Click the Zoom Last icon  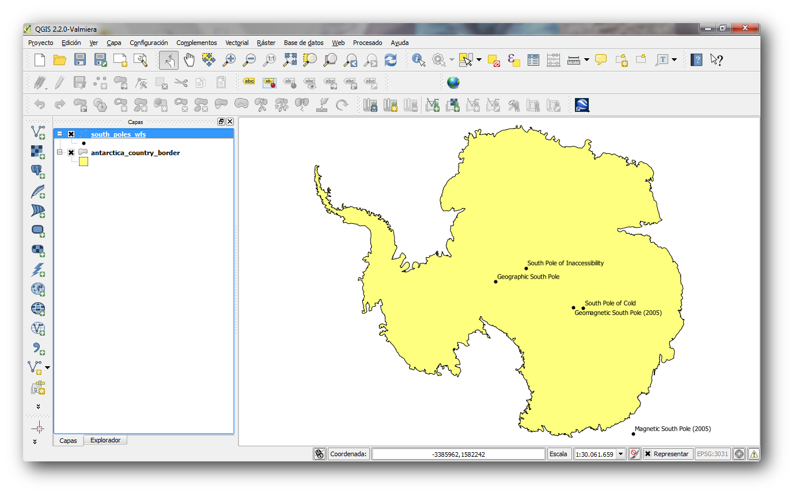350,59
